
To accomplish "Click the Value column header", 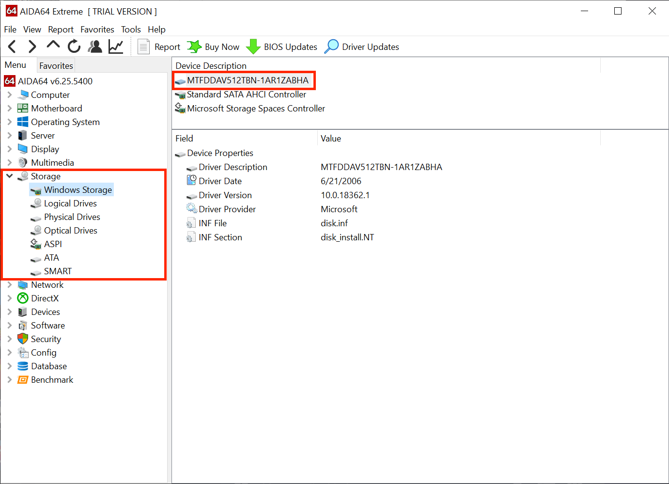I will click(x=331, y=139).
